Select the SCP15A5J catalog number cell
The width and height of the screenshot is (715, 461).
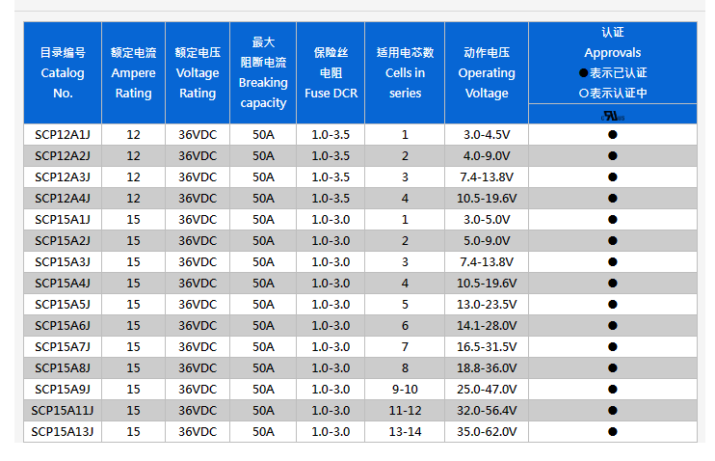[x=63, y=305]
